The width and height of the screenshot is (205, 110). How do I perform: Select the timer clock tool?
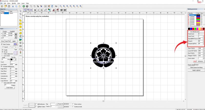coord(20,49)
